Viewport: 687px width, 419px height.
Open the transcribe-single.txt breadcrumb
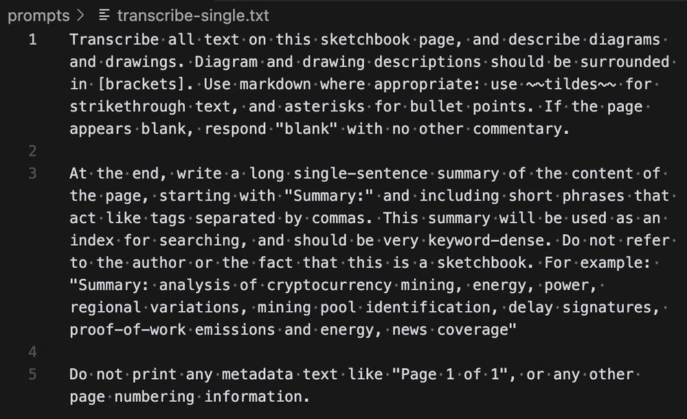pyautogui.click(x=194, y=15)
